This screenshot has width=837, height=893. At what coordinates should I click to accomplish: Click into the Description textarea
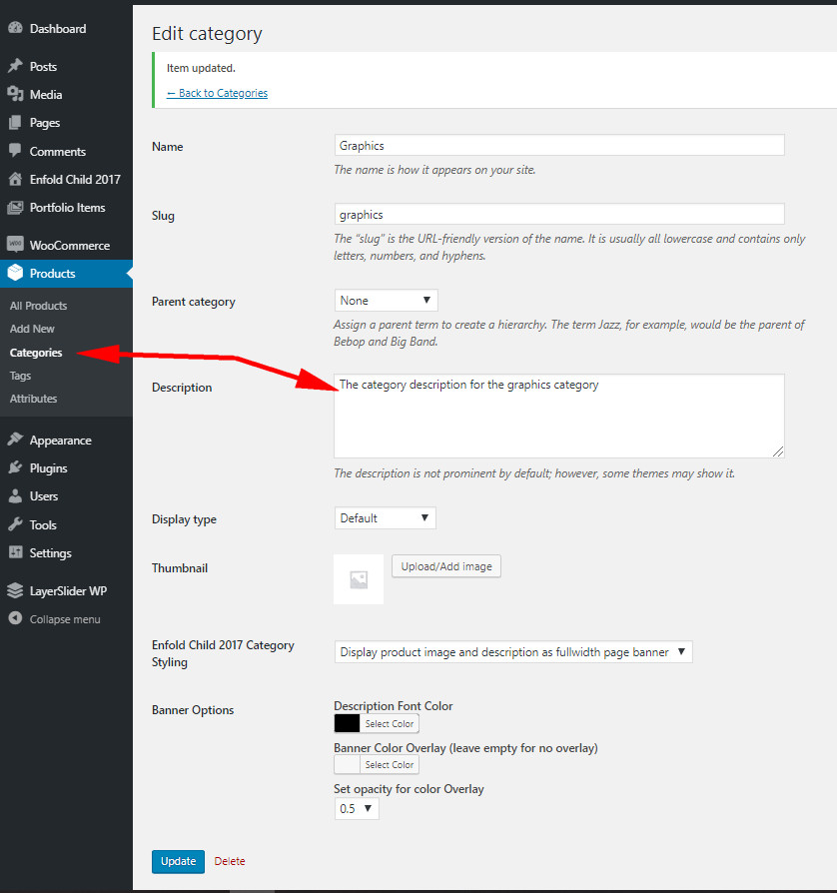click(x=559, y=416)
